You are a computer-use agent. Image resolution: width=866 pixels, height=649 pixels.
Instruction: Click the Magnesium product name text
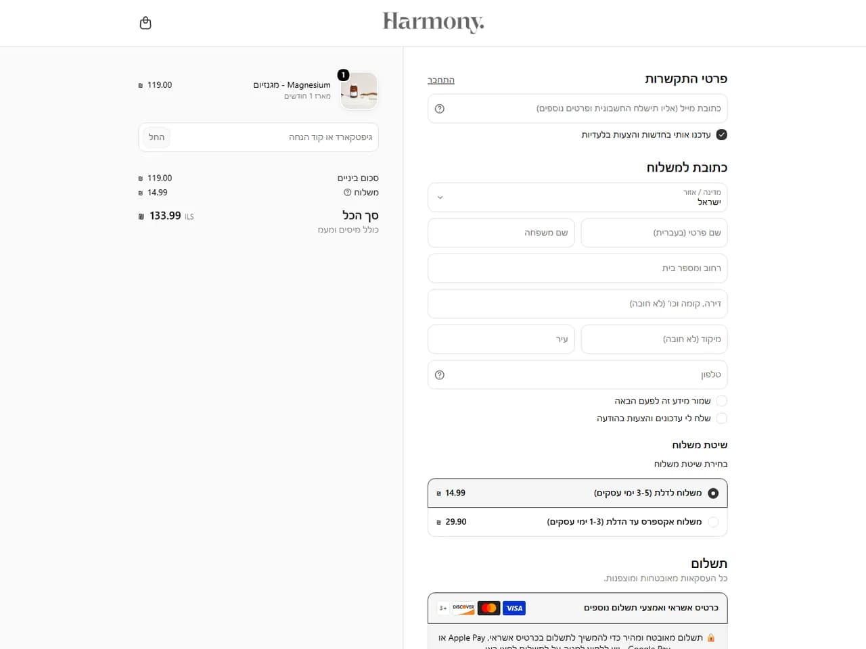[x=292, y=85]
